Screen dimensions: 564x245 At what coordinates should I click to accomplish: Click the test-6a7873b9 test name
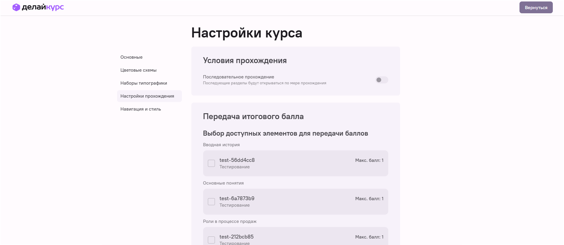pos(237,198)
